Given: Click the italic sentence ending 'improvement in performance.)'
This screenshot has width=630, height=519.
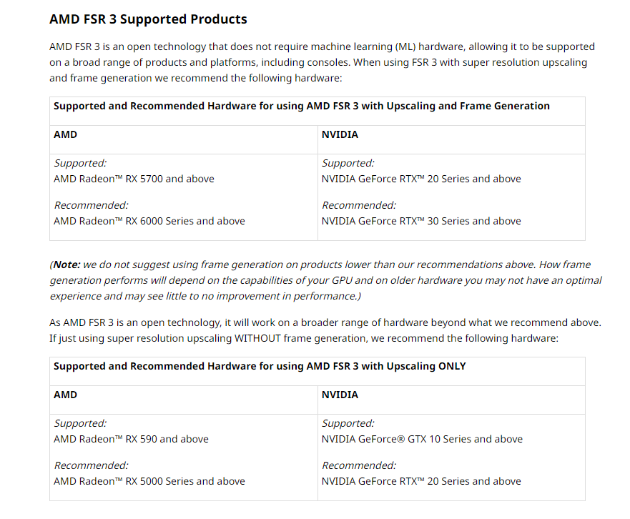Looking at the screenshot, I should click(x=213, y=296).
